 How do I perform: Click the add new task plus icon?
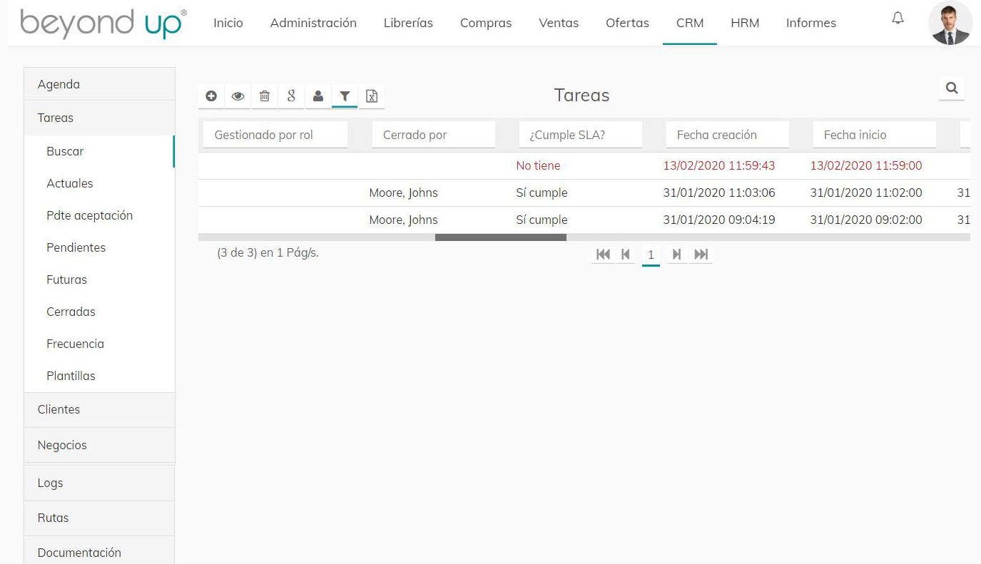coord(211,96)
